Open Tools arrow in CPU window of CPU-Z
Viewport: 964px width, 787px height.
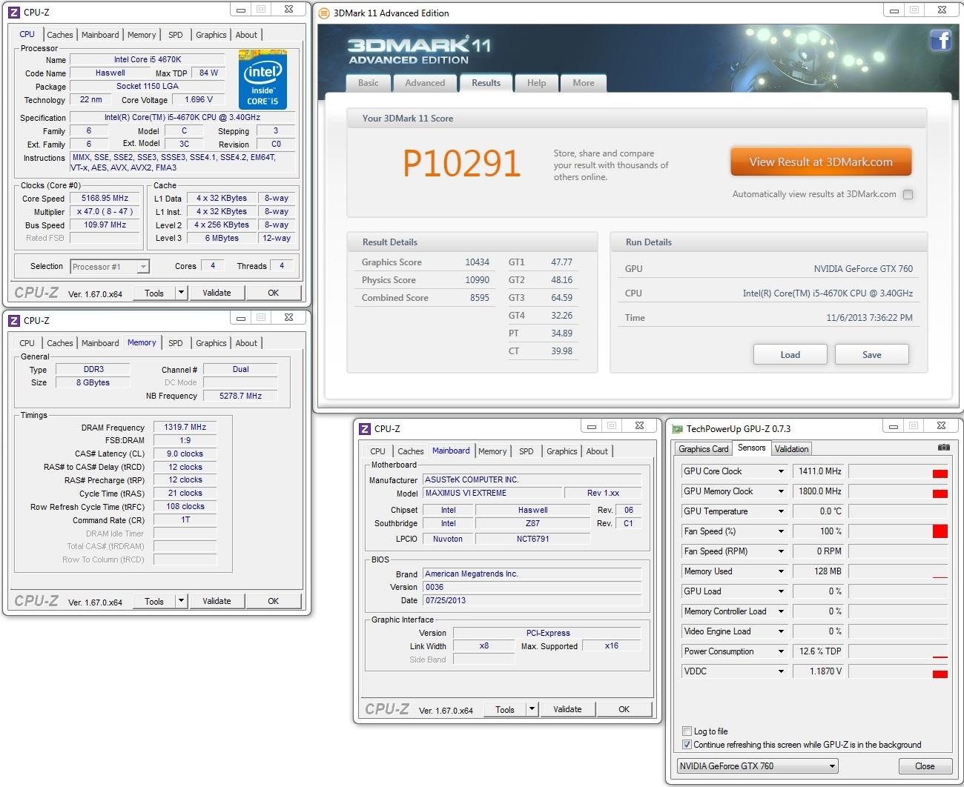pos(181,293)
